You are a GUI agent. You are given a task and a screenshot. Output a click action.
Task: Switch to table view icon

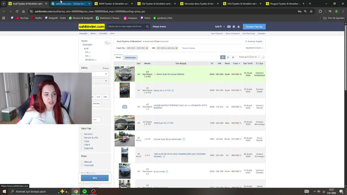coord(223,57)
